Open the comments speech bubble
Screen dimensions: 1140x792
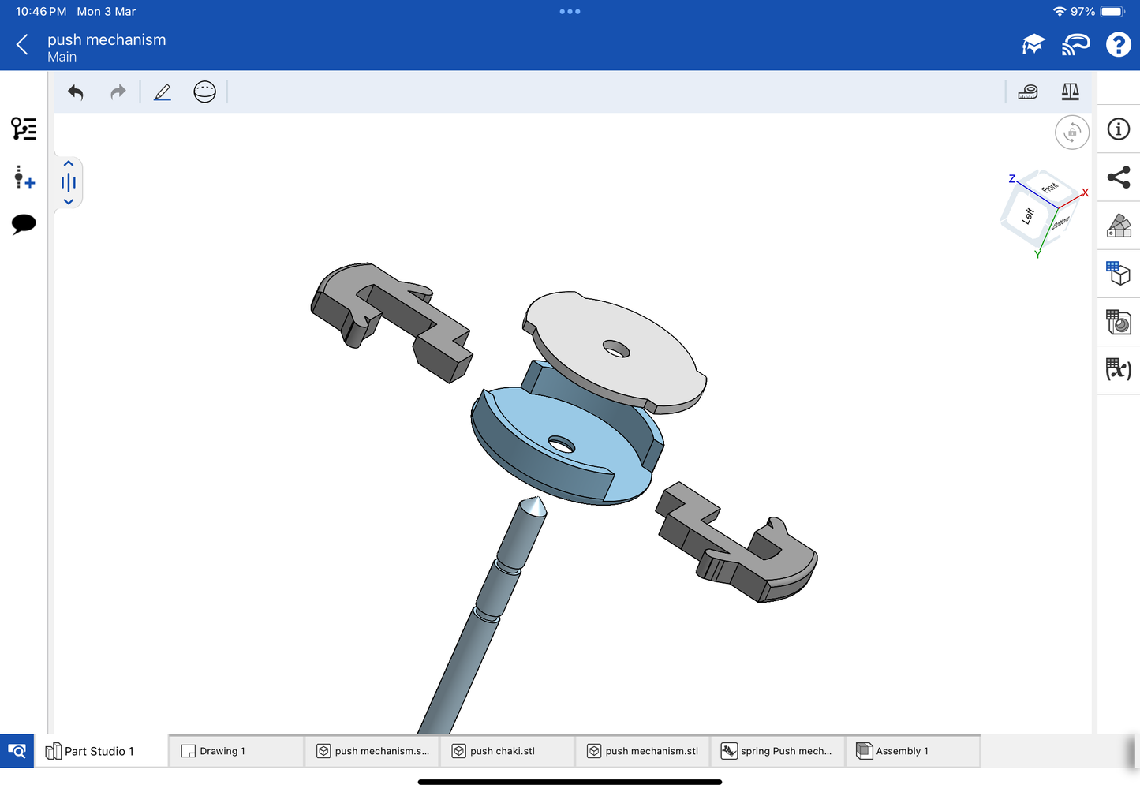click(x=24, y=224)
